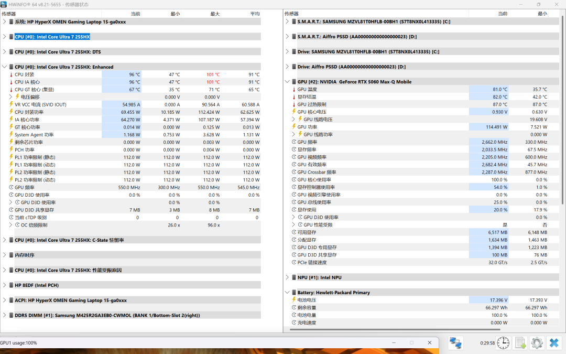Click lightning icon beside System Agent 功率
Image resolution: width=566 pixels, height=354 pixels.
(x=11, y=135)
